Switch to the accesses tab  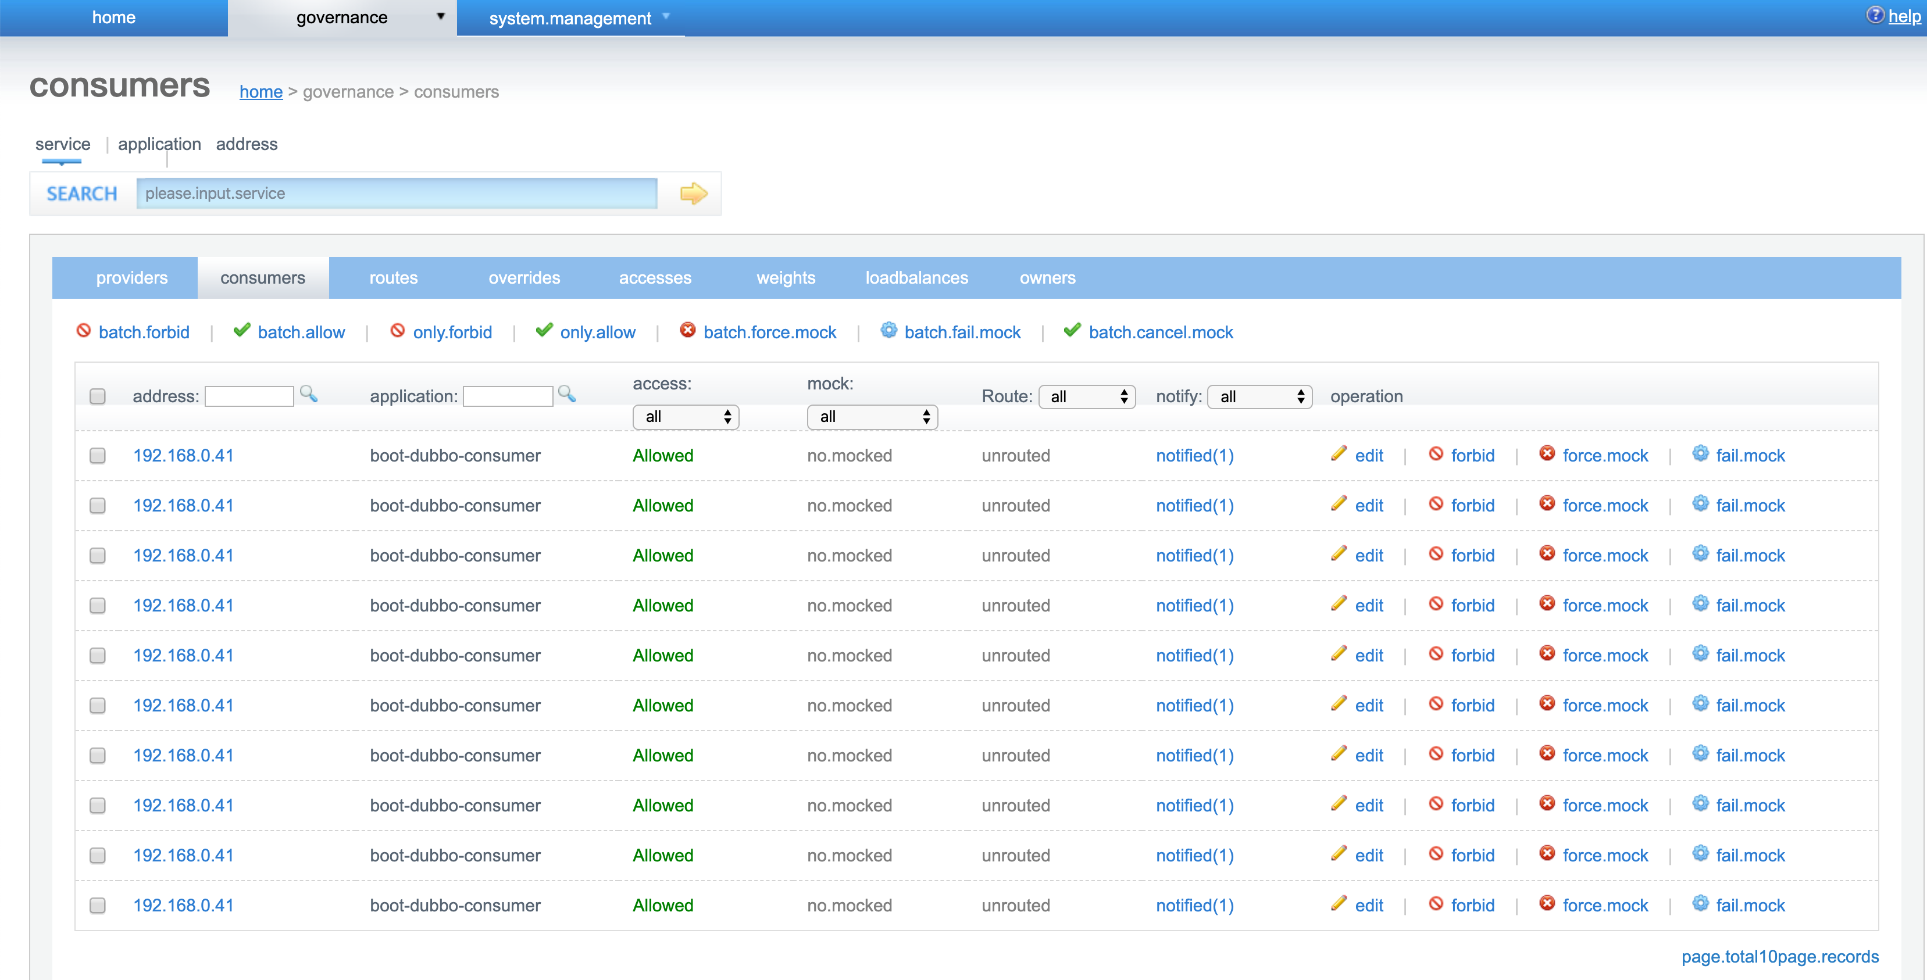pos(655,278)
